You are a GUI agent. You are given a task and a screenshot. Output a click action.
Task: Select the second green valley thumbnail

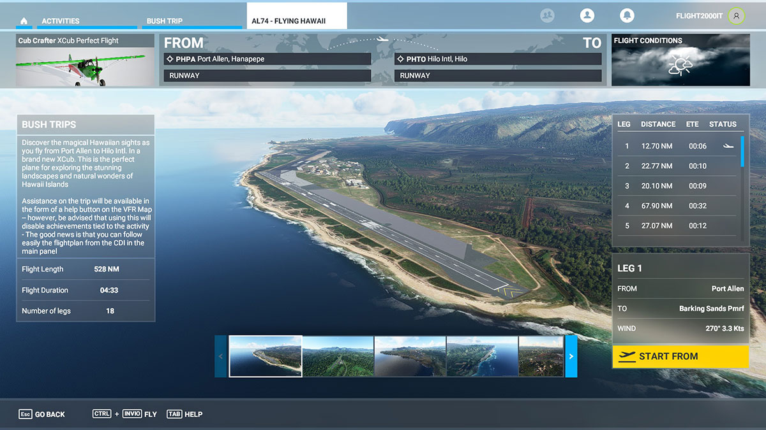(x=338, y=356)
